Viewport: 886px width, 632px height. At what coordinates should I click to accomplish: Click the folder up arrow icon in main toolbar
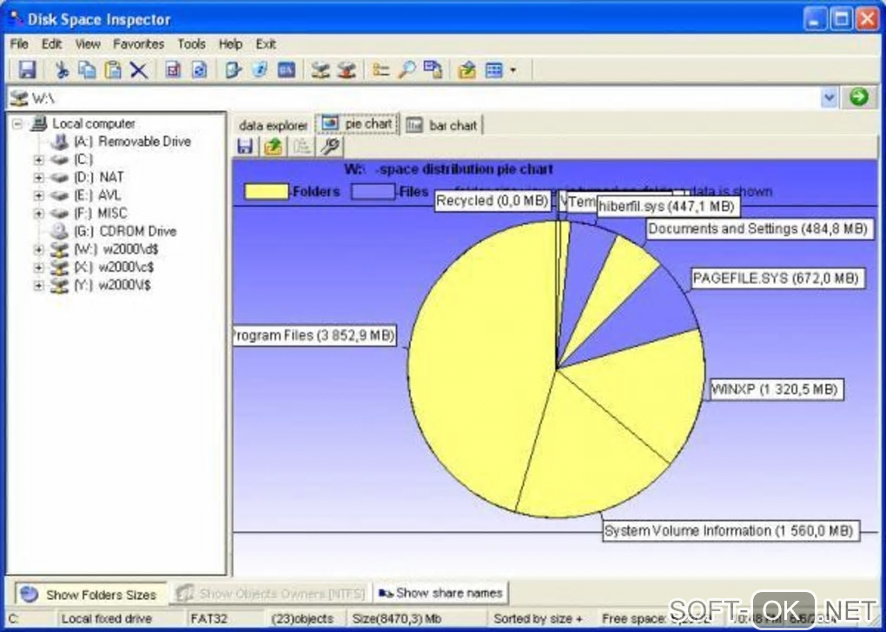(x=466, y=70)
